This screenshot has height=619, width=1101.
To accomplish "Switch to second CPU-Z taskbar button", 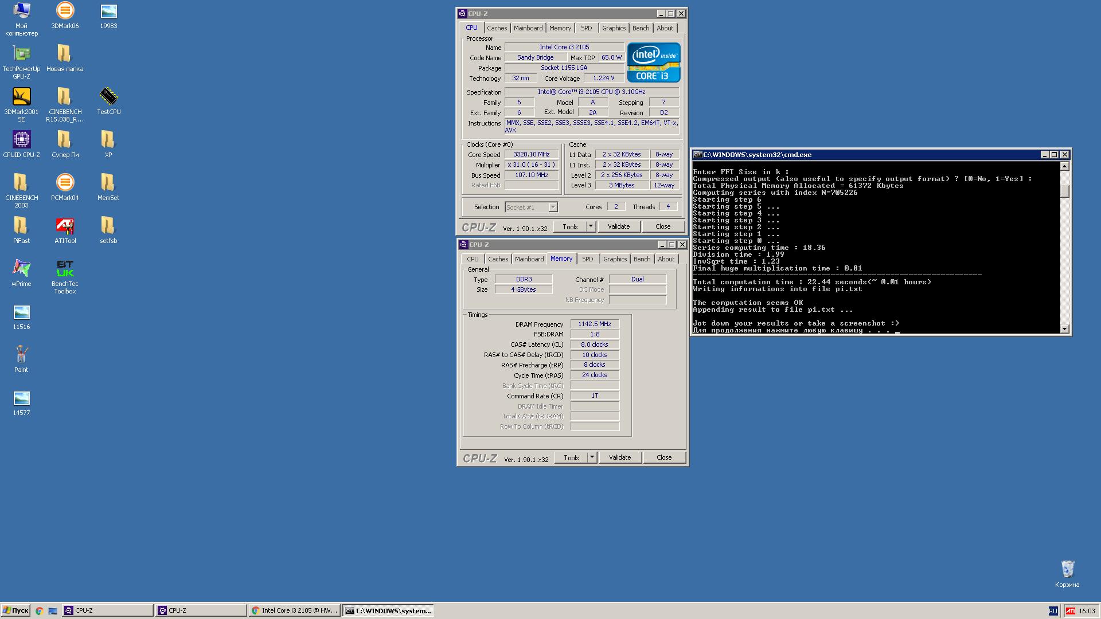I will click(x=201, y=610).
